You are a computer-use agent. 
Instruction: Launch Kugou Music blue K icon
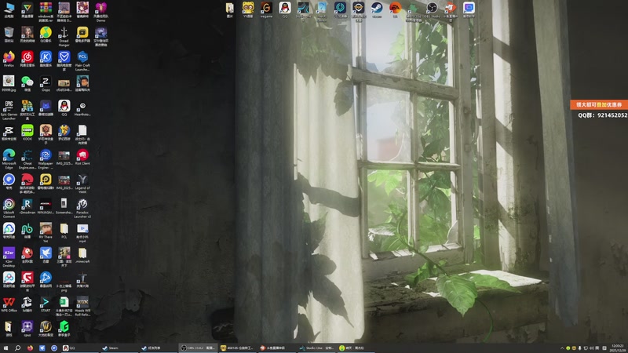pyautogui.click(x=46, y=59)
